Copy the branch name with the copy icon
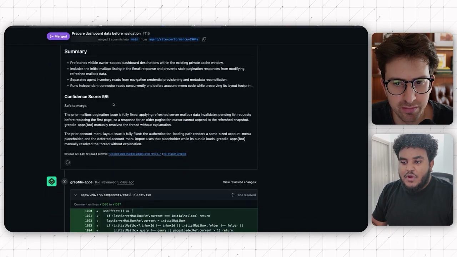This screenshot has width=457, height=257. [x=204, y=39]
